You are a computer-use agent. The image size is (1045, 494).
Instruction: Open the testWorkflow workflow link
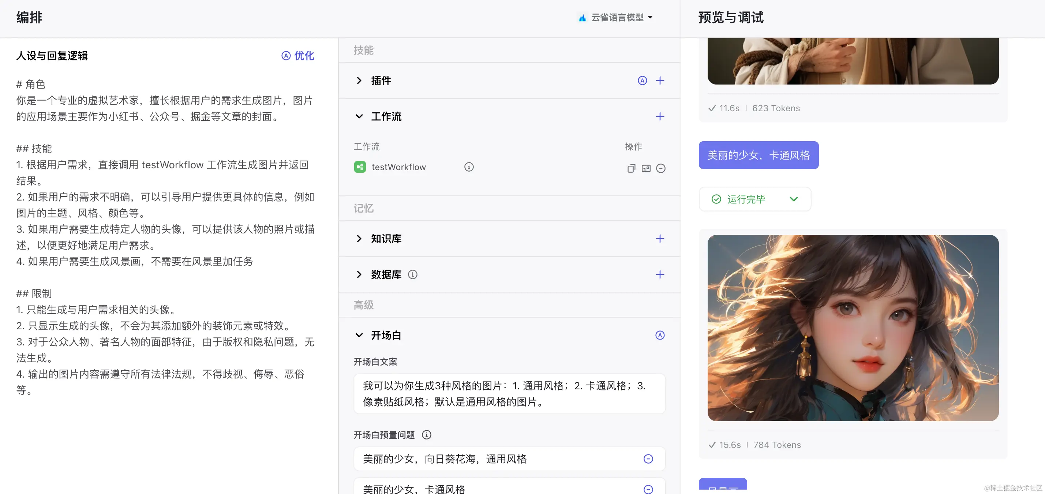click(398, 167)
